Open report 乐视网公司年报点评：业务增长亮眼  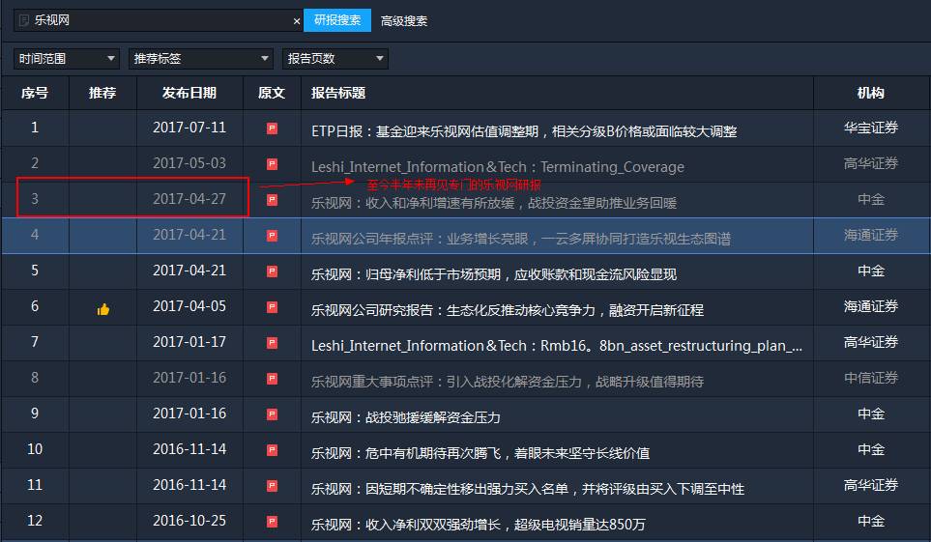521,239
